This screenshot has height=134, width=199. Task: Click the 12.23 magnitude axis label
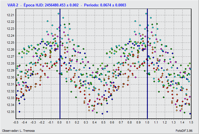10,29
